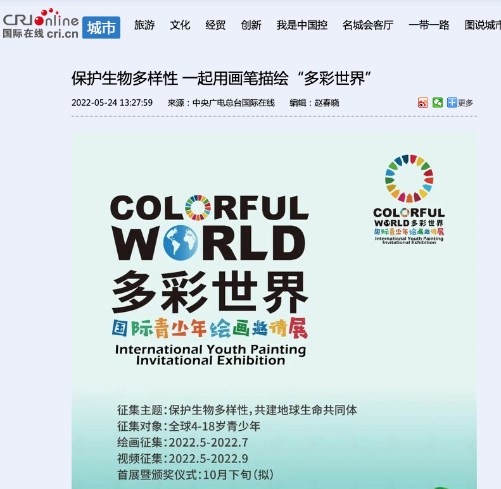This screenshot has width=501, height=489.
Task: Go to 旅游 section
Action: click(x=144, y=25)
